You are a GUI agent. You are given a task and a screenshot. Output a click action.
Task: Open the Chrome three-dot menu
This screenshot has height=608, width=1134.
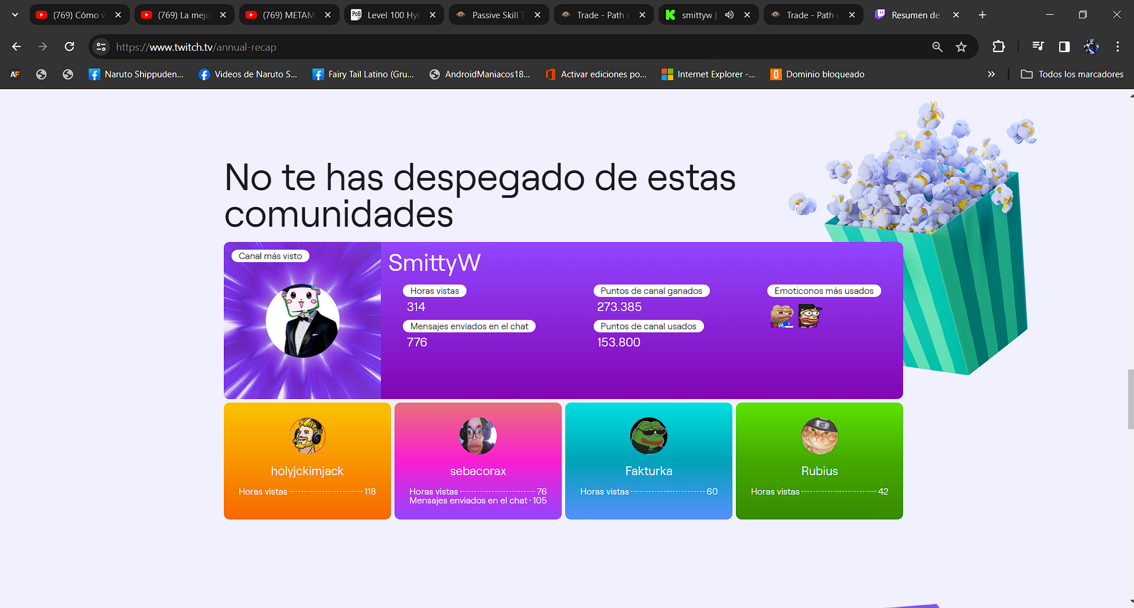[1118, 47]
